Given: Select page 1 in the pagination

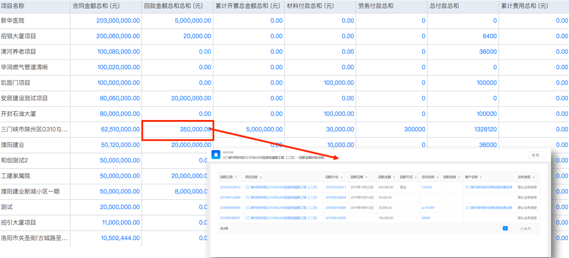Looking at the screenshot, I should (x=505, y=228).
